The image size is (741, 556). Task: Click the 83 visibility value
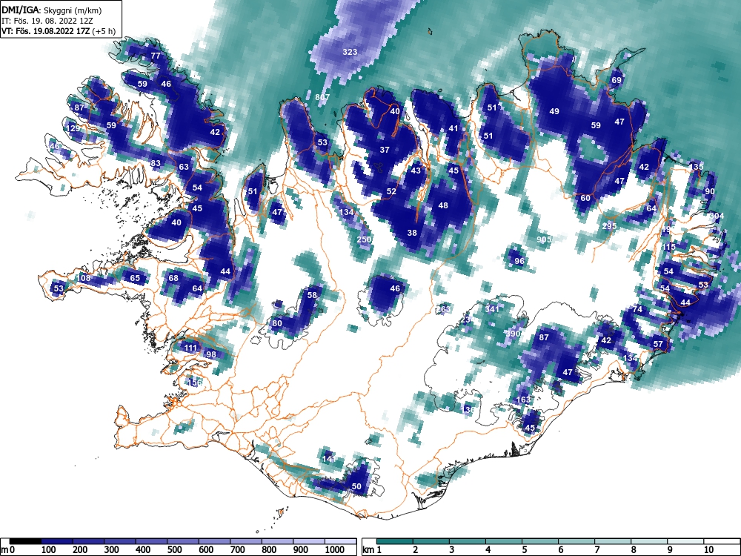pyautogui.click(x=156, y=164)
